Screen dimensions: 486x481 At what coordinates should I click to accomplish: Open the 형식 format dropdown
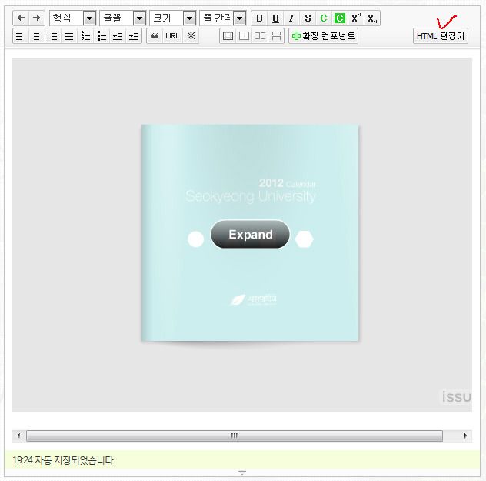coord(72,18)
